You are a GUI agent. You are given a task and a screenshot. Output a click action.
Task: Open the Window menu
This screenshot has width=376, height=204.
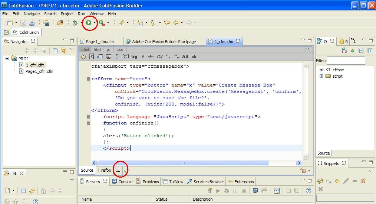tap(96, 14)
